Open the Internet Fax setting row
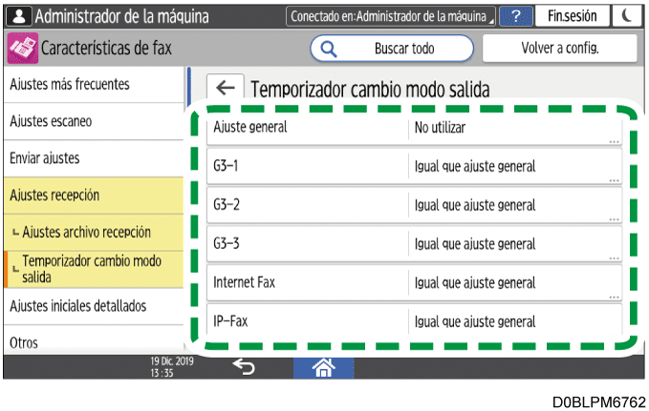Viewport: 649px width, 411px height. click(414, 283)
